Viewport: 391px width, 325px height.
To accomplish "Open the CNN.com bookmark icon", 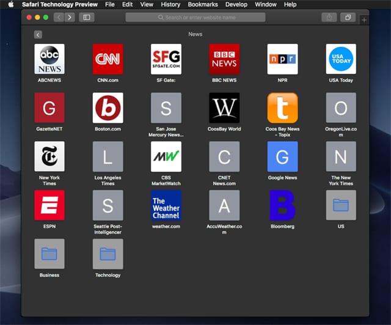I will (x=108, y=59).
